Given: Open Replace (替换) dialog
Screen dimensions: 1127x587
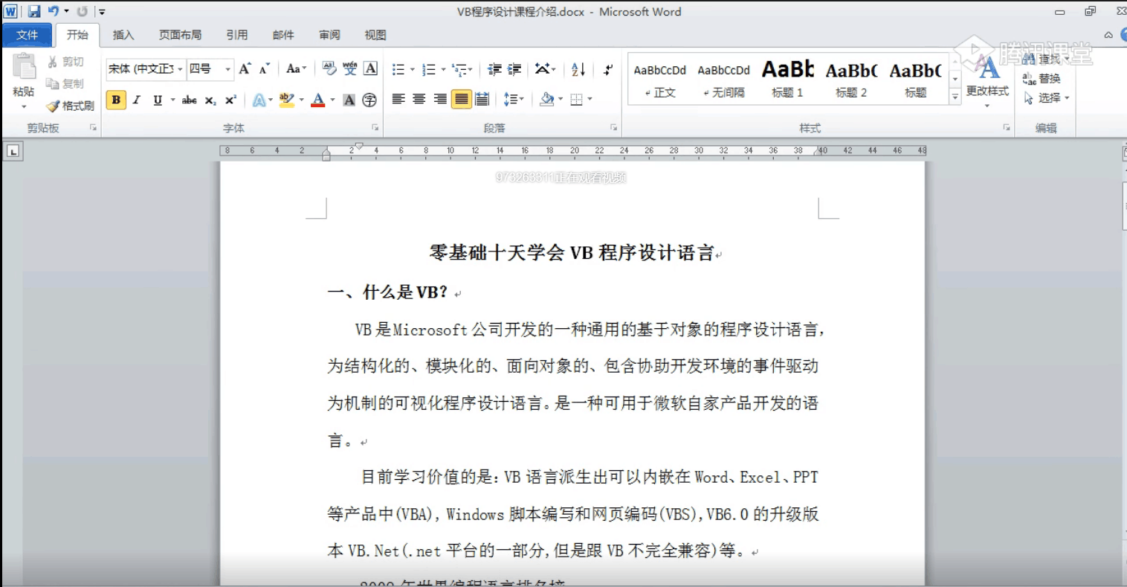Looking at the screenshot, I should [x=1042, y=78].
